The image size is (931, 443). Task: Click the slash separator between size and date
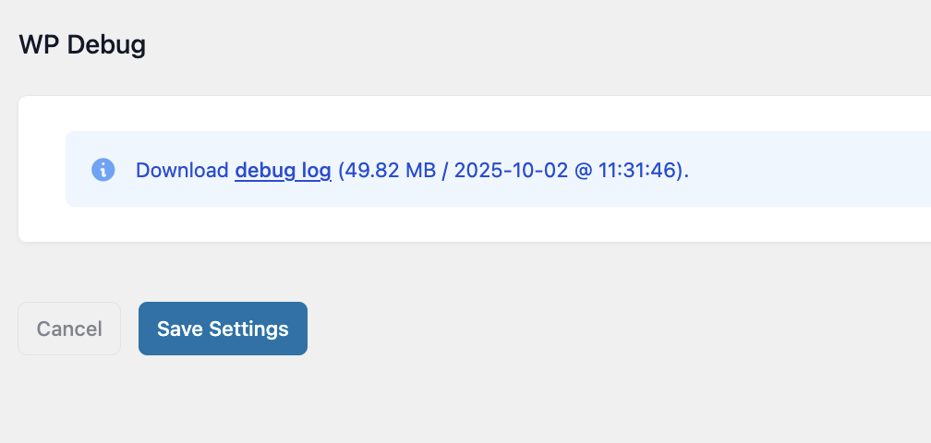point(444,171)
